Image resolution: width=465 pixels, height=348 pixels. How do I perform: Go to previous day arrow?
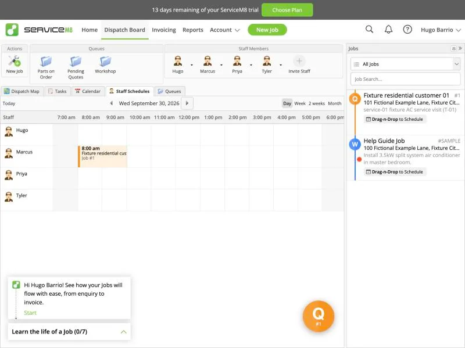click(111, 103)
